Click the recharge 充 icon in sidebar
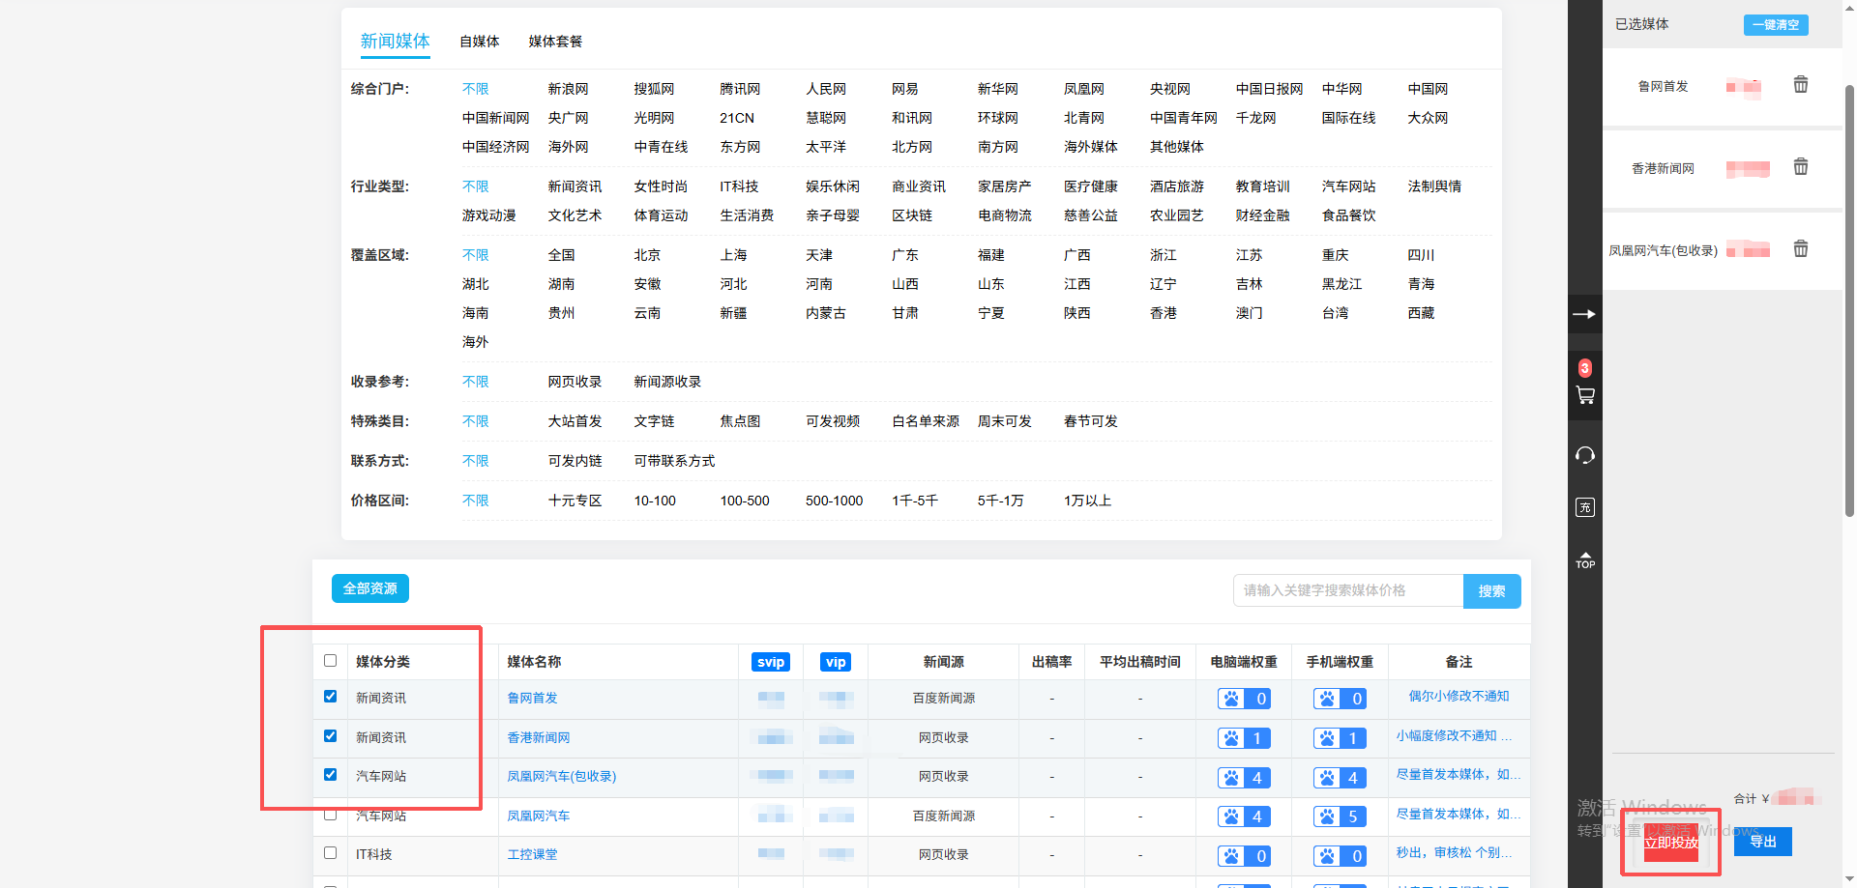 point(1584,507)
